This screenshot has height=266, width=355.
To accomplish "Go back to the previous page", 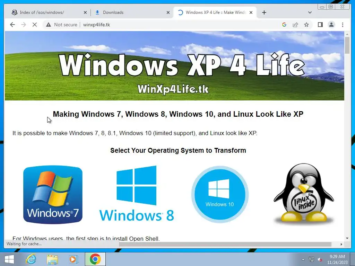I will coord(12,25).
